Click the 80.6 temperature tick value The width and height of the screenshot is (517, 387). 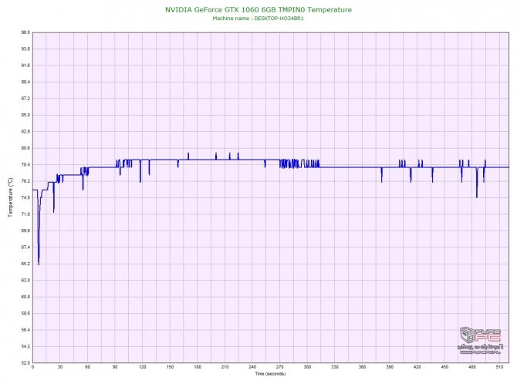pos(25,148)
